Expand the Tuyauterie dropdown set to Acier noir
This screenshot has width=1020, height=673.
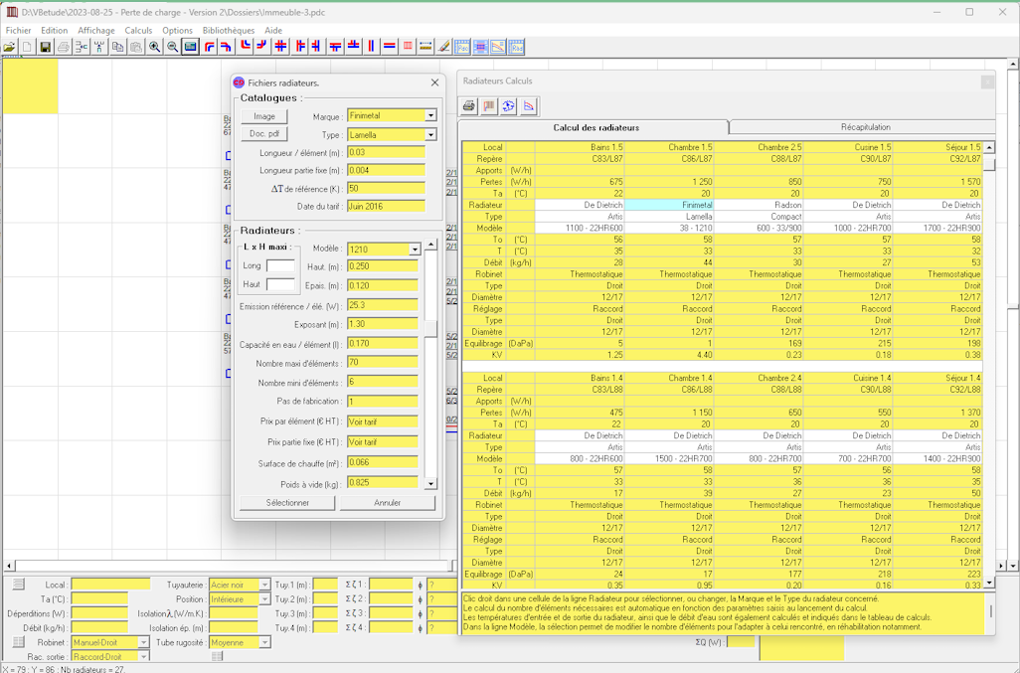coord(264,586)
